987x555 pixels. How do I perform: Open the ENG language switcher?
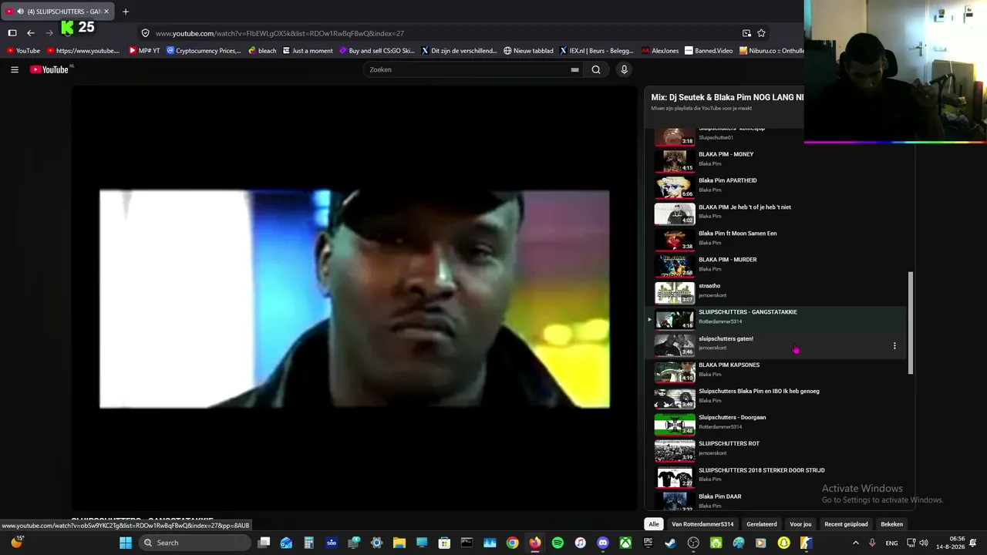click(x=891, y=543)
